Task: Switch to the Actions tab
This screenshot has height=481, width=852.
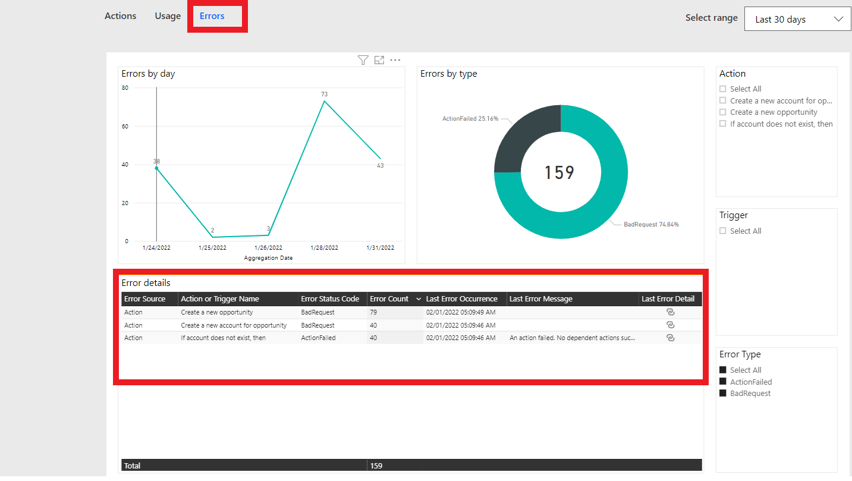Action: [x=120, y=15]
